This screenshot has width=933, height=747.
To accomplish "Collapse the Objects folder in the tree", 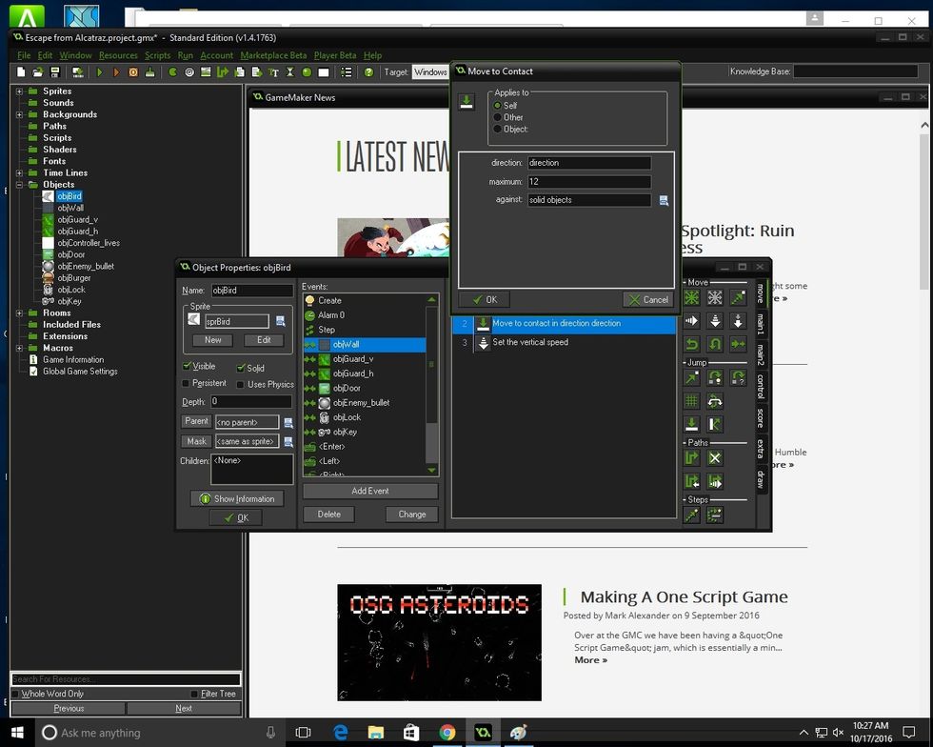I will pyautogui.click(x=21, y=184).
